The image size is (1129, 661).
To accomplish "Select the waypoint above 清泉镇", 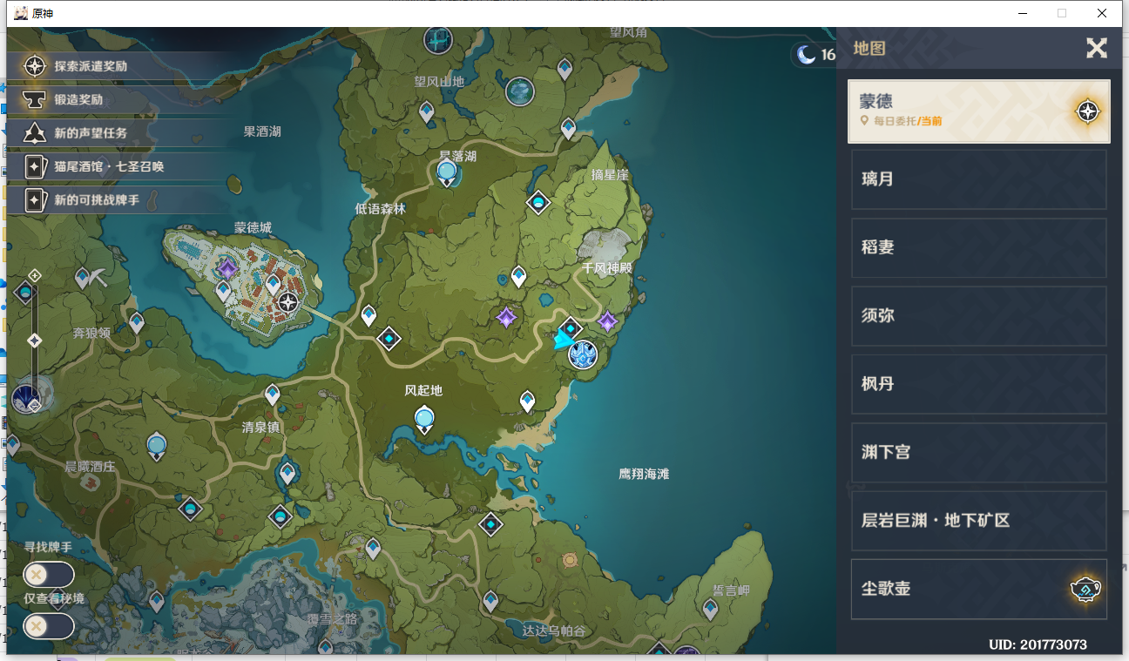I will tap(272, 395).
